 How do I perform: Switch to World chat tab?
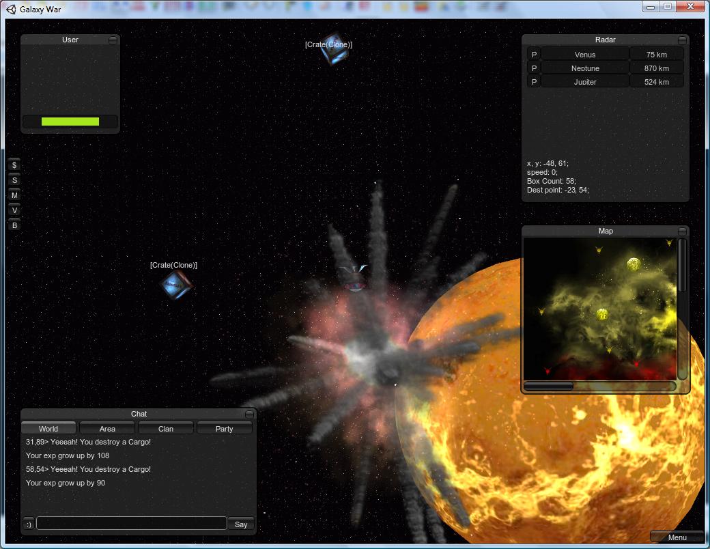click(x=48, y=429)
